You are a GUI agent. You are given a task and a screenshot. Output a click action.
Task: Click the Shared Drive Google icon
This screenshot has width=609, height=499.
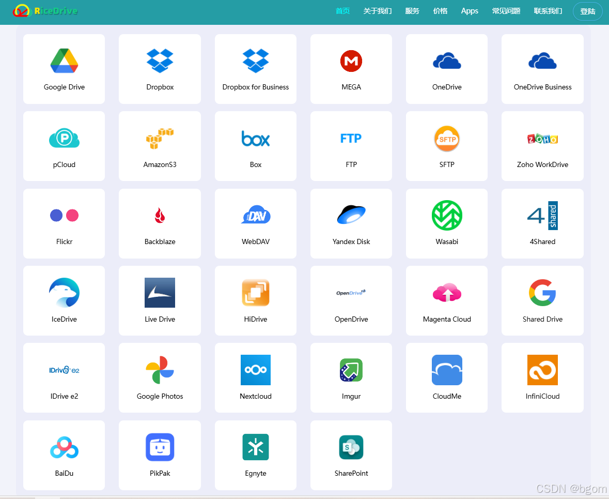point(542,293)
